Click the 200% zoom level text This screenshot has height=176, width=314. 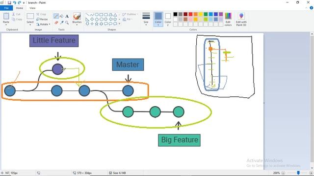[276, 173]
